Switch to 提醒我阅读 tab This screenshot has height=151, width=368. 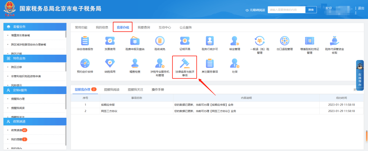[111, 90]
